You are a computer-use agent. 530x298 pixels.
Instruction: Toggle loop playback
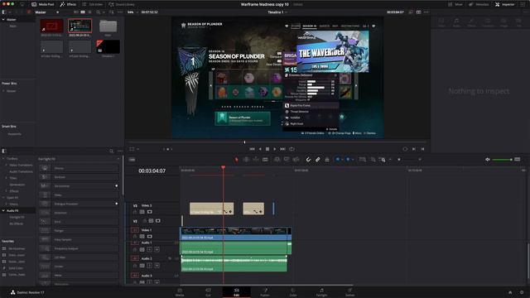(x=291, y=149)
